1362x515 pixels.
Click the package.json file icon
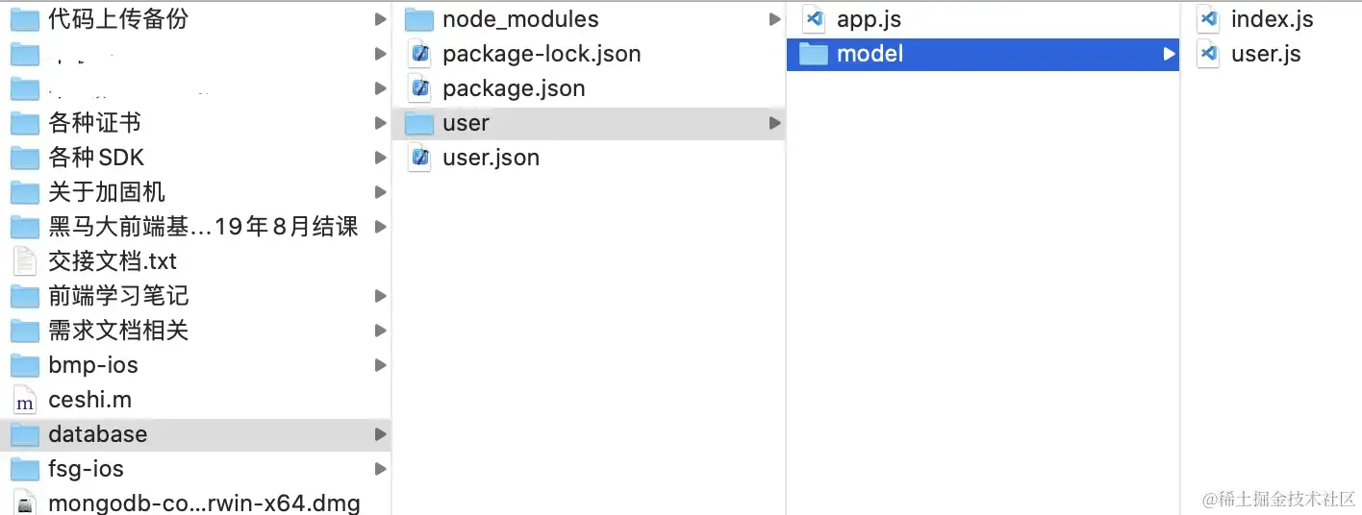pos(419,88)
